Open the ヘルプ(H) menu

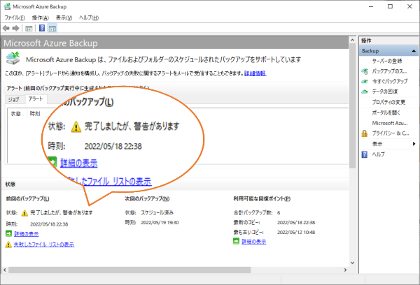pyautogui.click(x=89, y=18)
